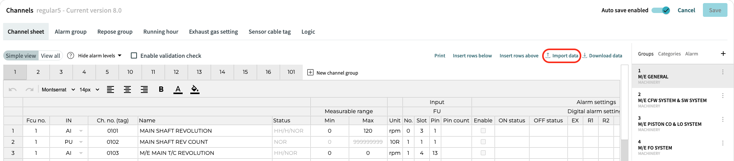Open the cell fill color picker
The image size is (734, 161).
click(x=195, y=89)
